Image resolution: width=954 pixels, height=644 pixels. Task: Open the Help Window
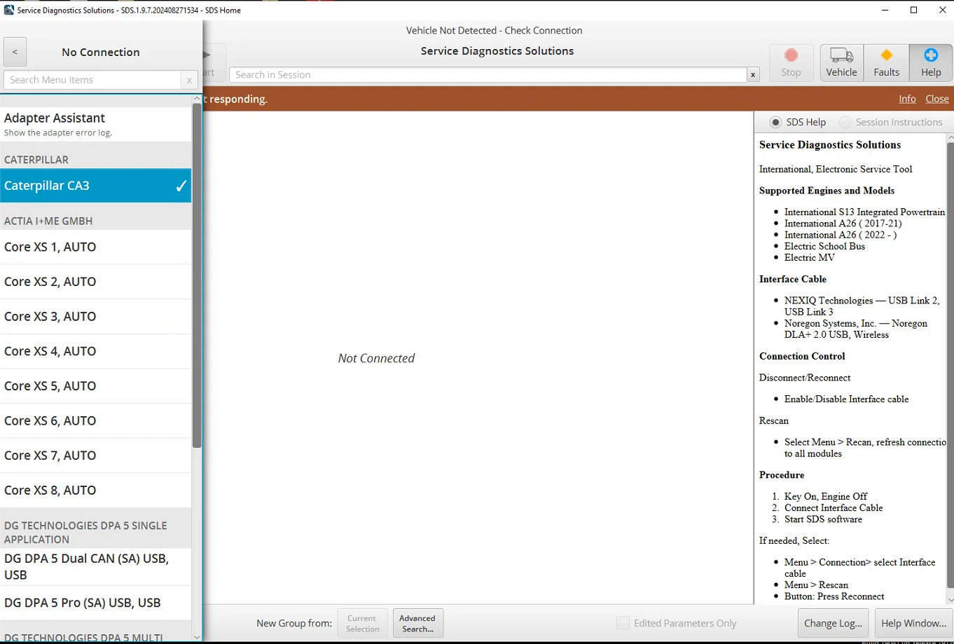pos(913,623)
